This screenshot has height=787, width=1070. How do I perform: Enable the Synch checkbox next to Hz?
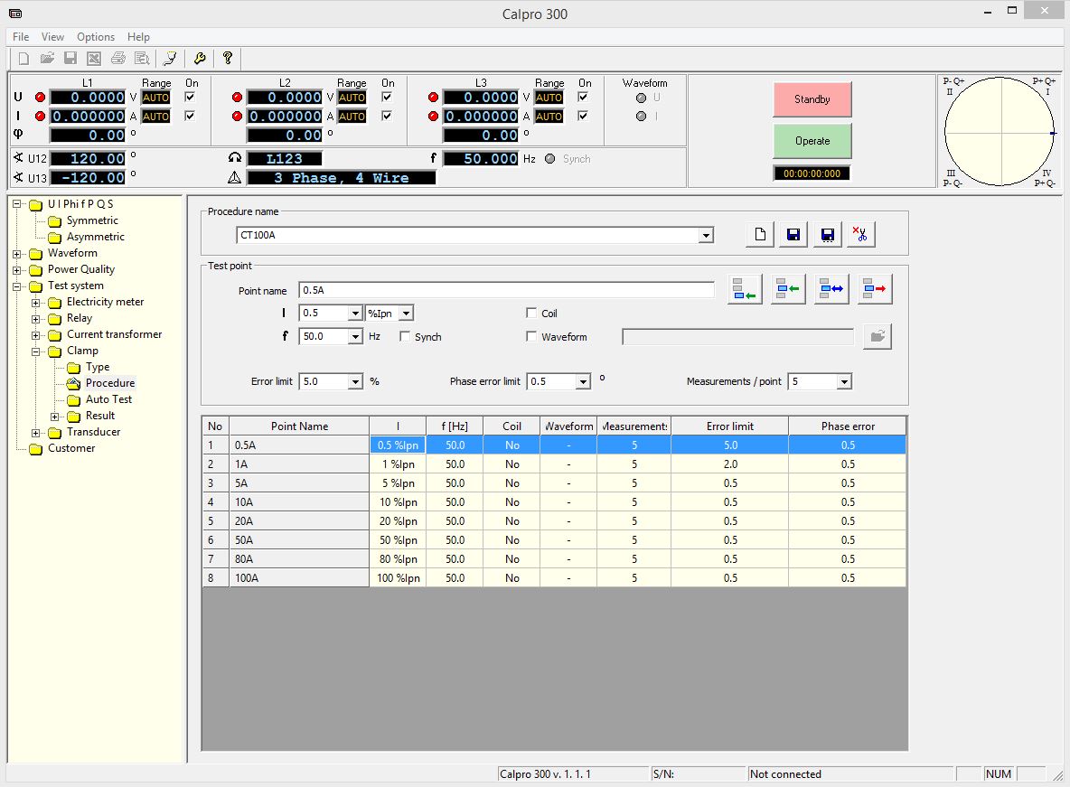click(406, 336)
